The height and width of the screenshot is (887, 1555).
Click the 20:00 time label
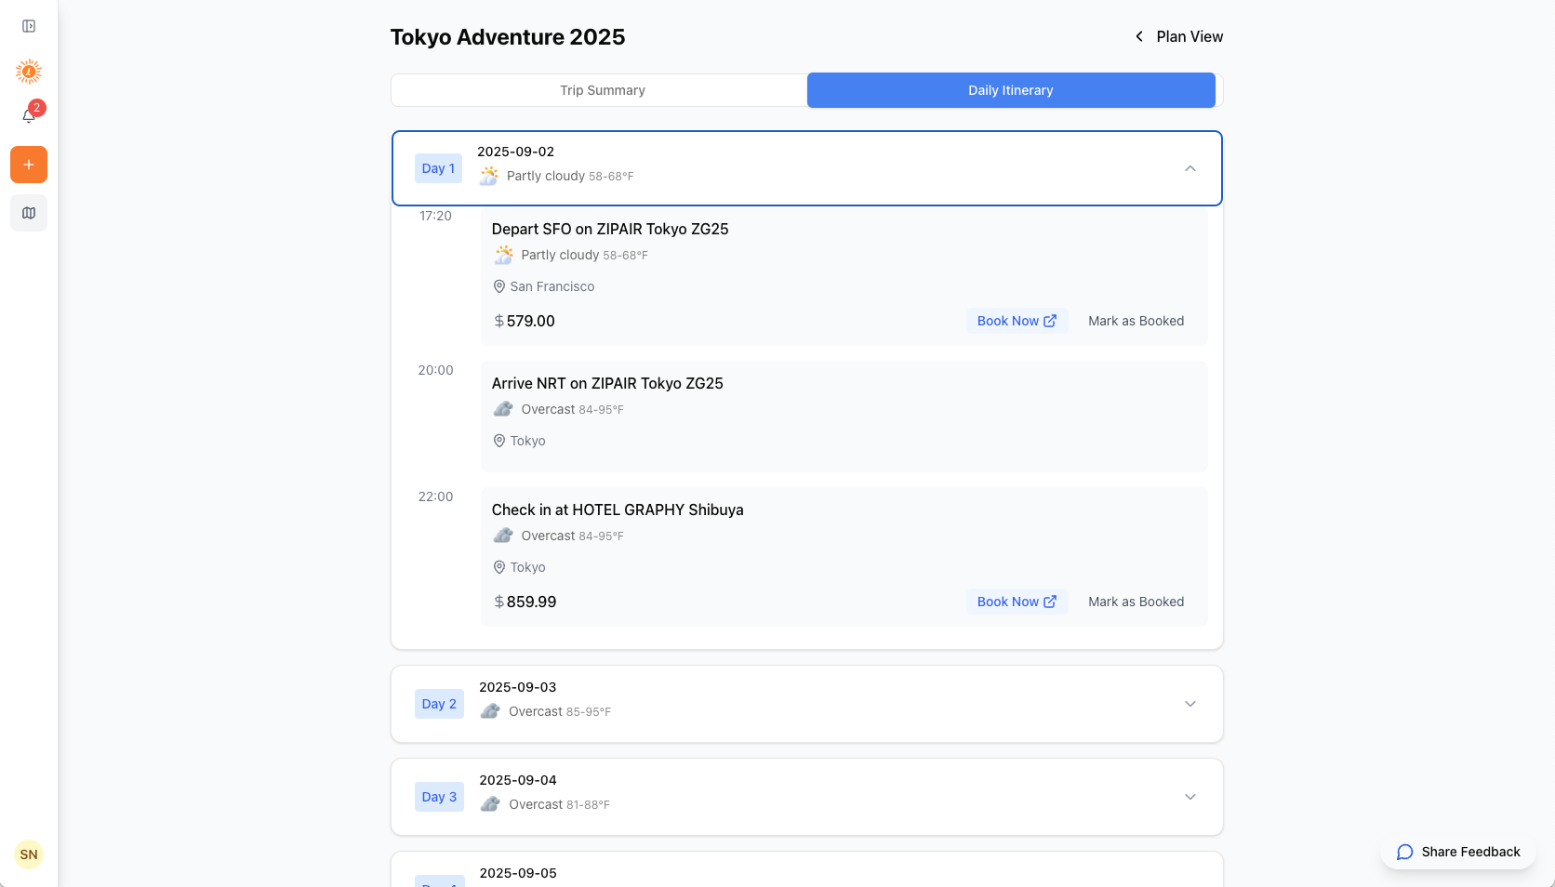tap(435, 370)
